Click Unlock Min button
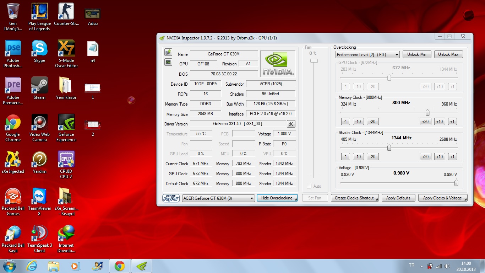Image resolution: width=485 pixels, height=273 pixels. [x=417, y=54]
